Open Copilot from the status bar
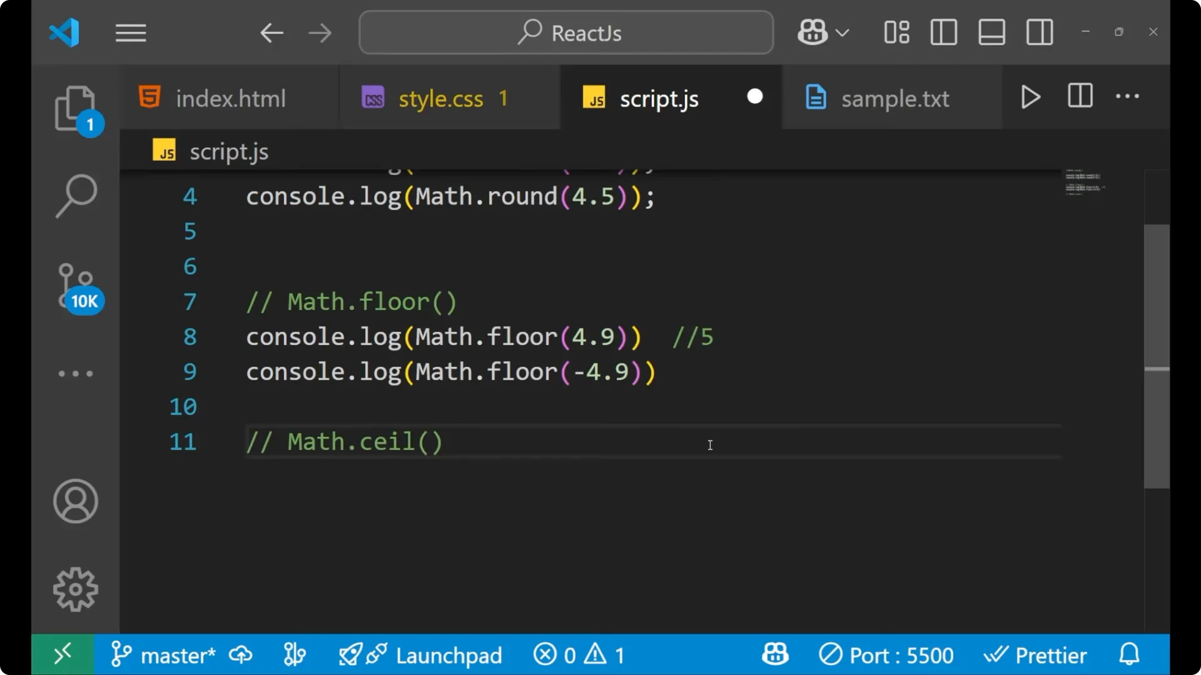1201x675 pixels. 775,654
